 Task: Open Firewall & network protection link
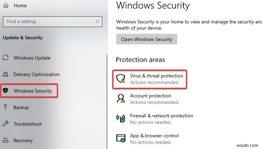[x=161, y=116]
